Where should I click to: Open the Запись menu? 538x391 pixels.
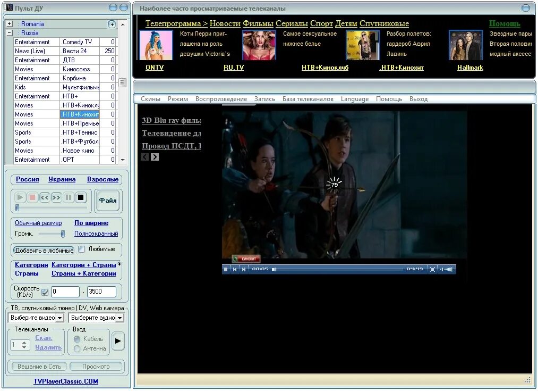tap(264, 99)
